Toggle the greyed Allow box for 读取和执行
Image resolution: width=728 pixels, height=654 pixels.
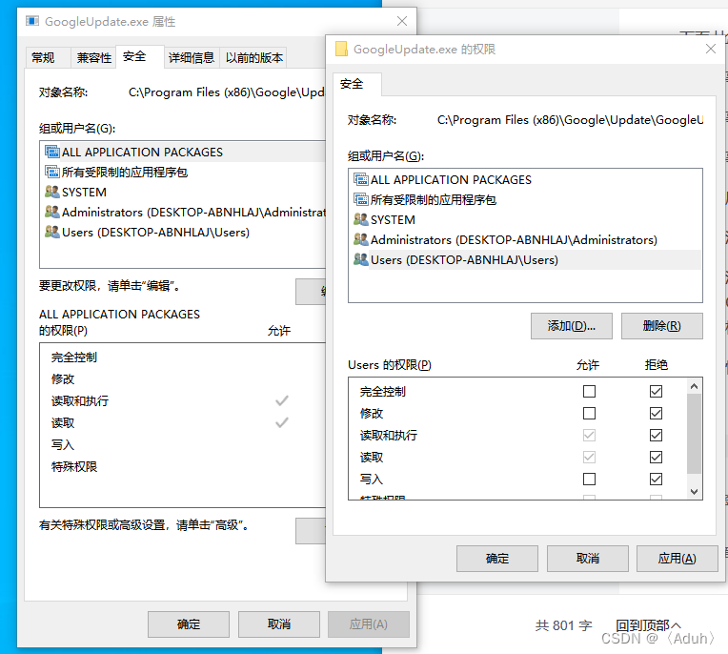pos(589,435)
